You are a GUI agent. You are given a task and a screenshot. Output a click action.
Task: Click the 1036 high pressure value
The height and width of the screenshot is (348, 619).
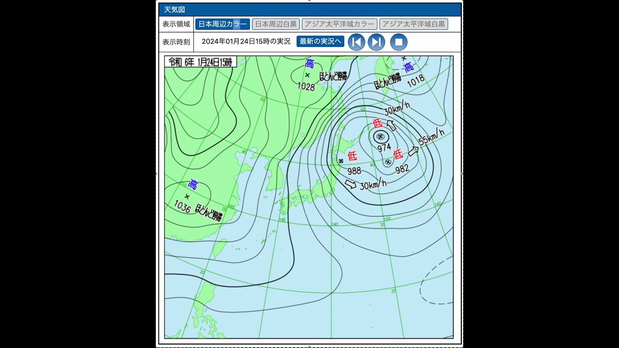tap(182, 207)
